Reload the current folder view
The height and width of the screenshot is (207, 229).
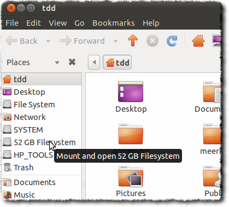tap(172, 41)
